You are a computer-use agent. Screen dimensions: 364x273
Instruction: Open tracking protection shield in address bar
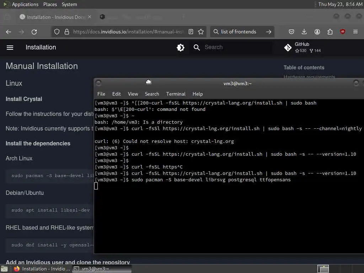57,32
